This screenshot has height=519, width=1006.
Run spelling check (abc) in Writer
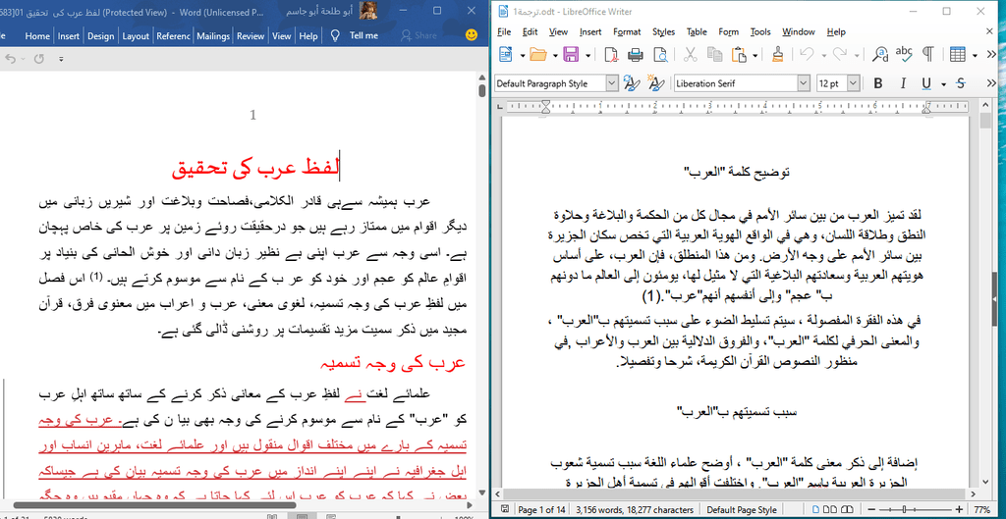click(904, 55)
